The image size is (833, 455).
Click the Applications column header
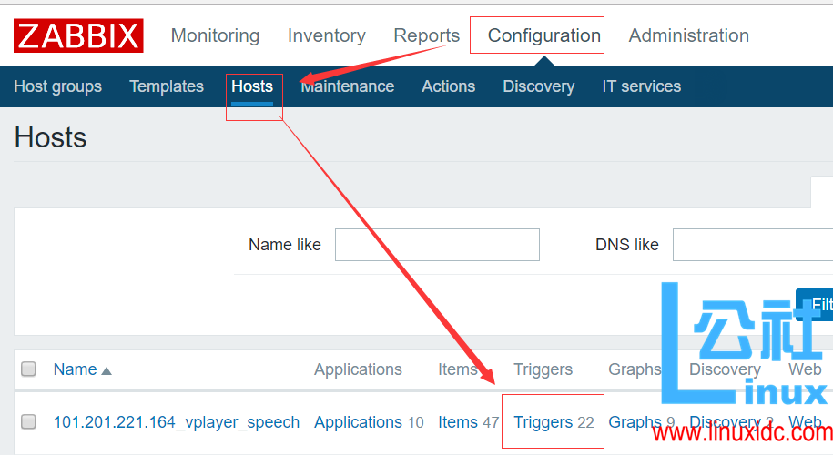click(x=358, y=369)
